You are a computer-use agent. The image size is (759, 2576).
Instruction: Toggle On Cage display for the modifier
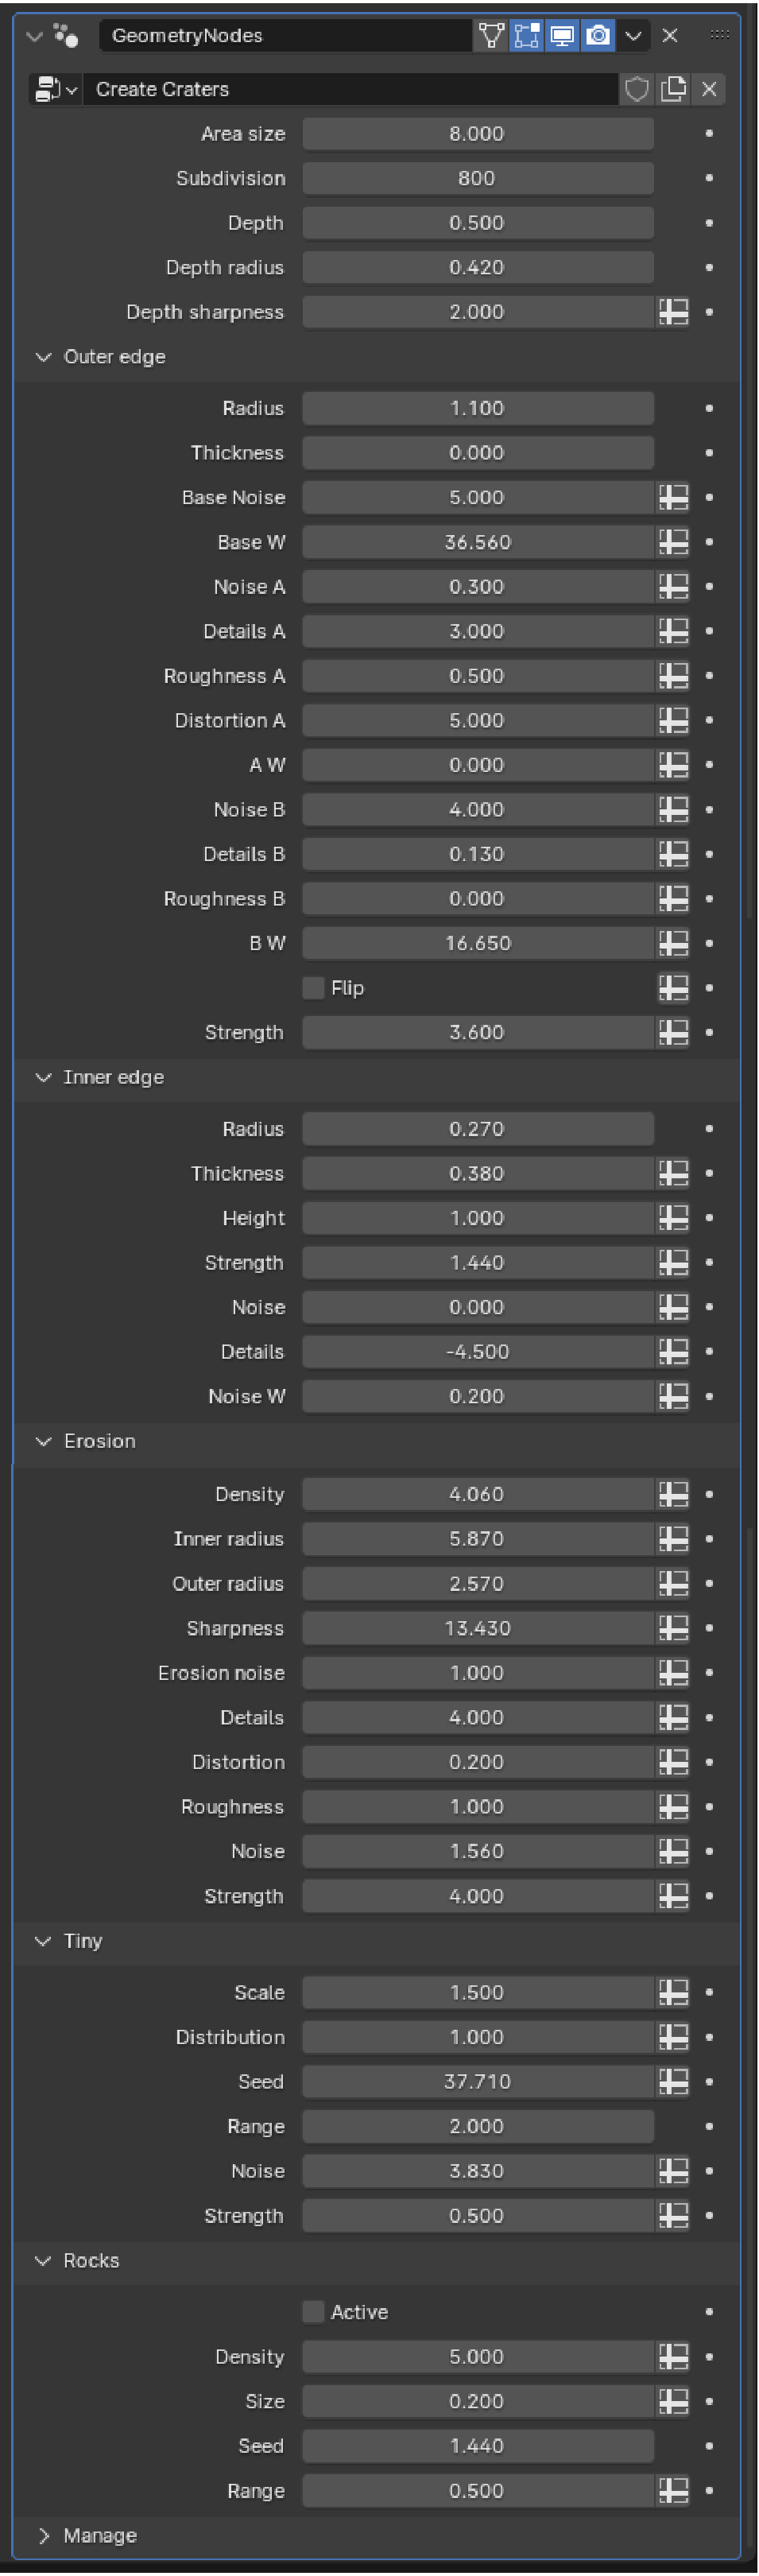491,36
